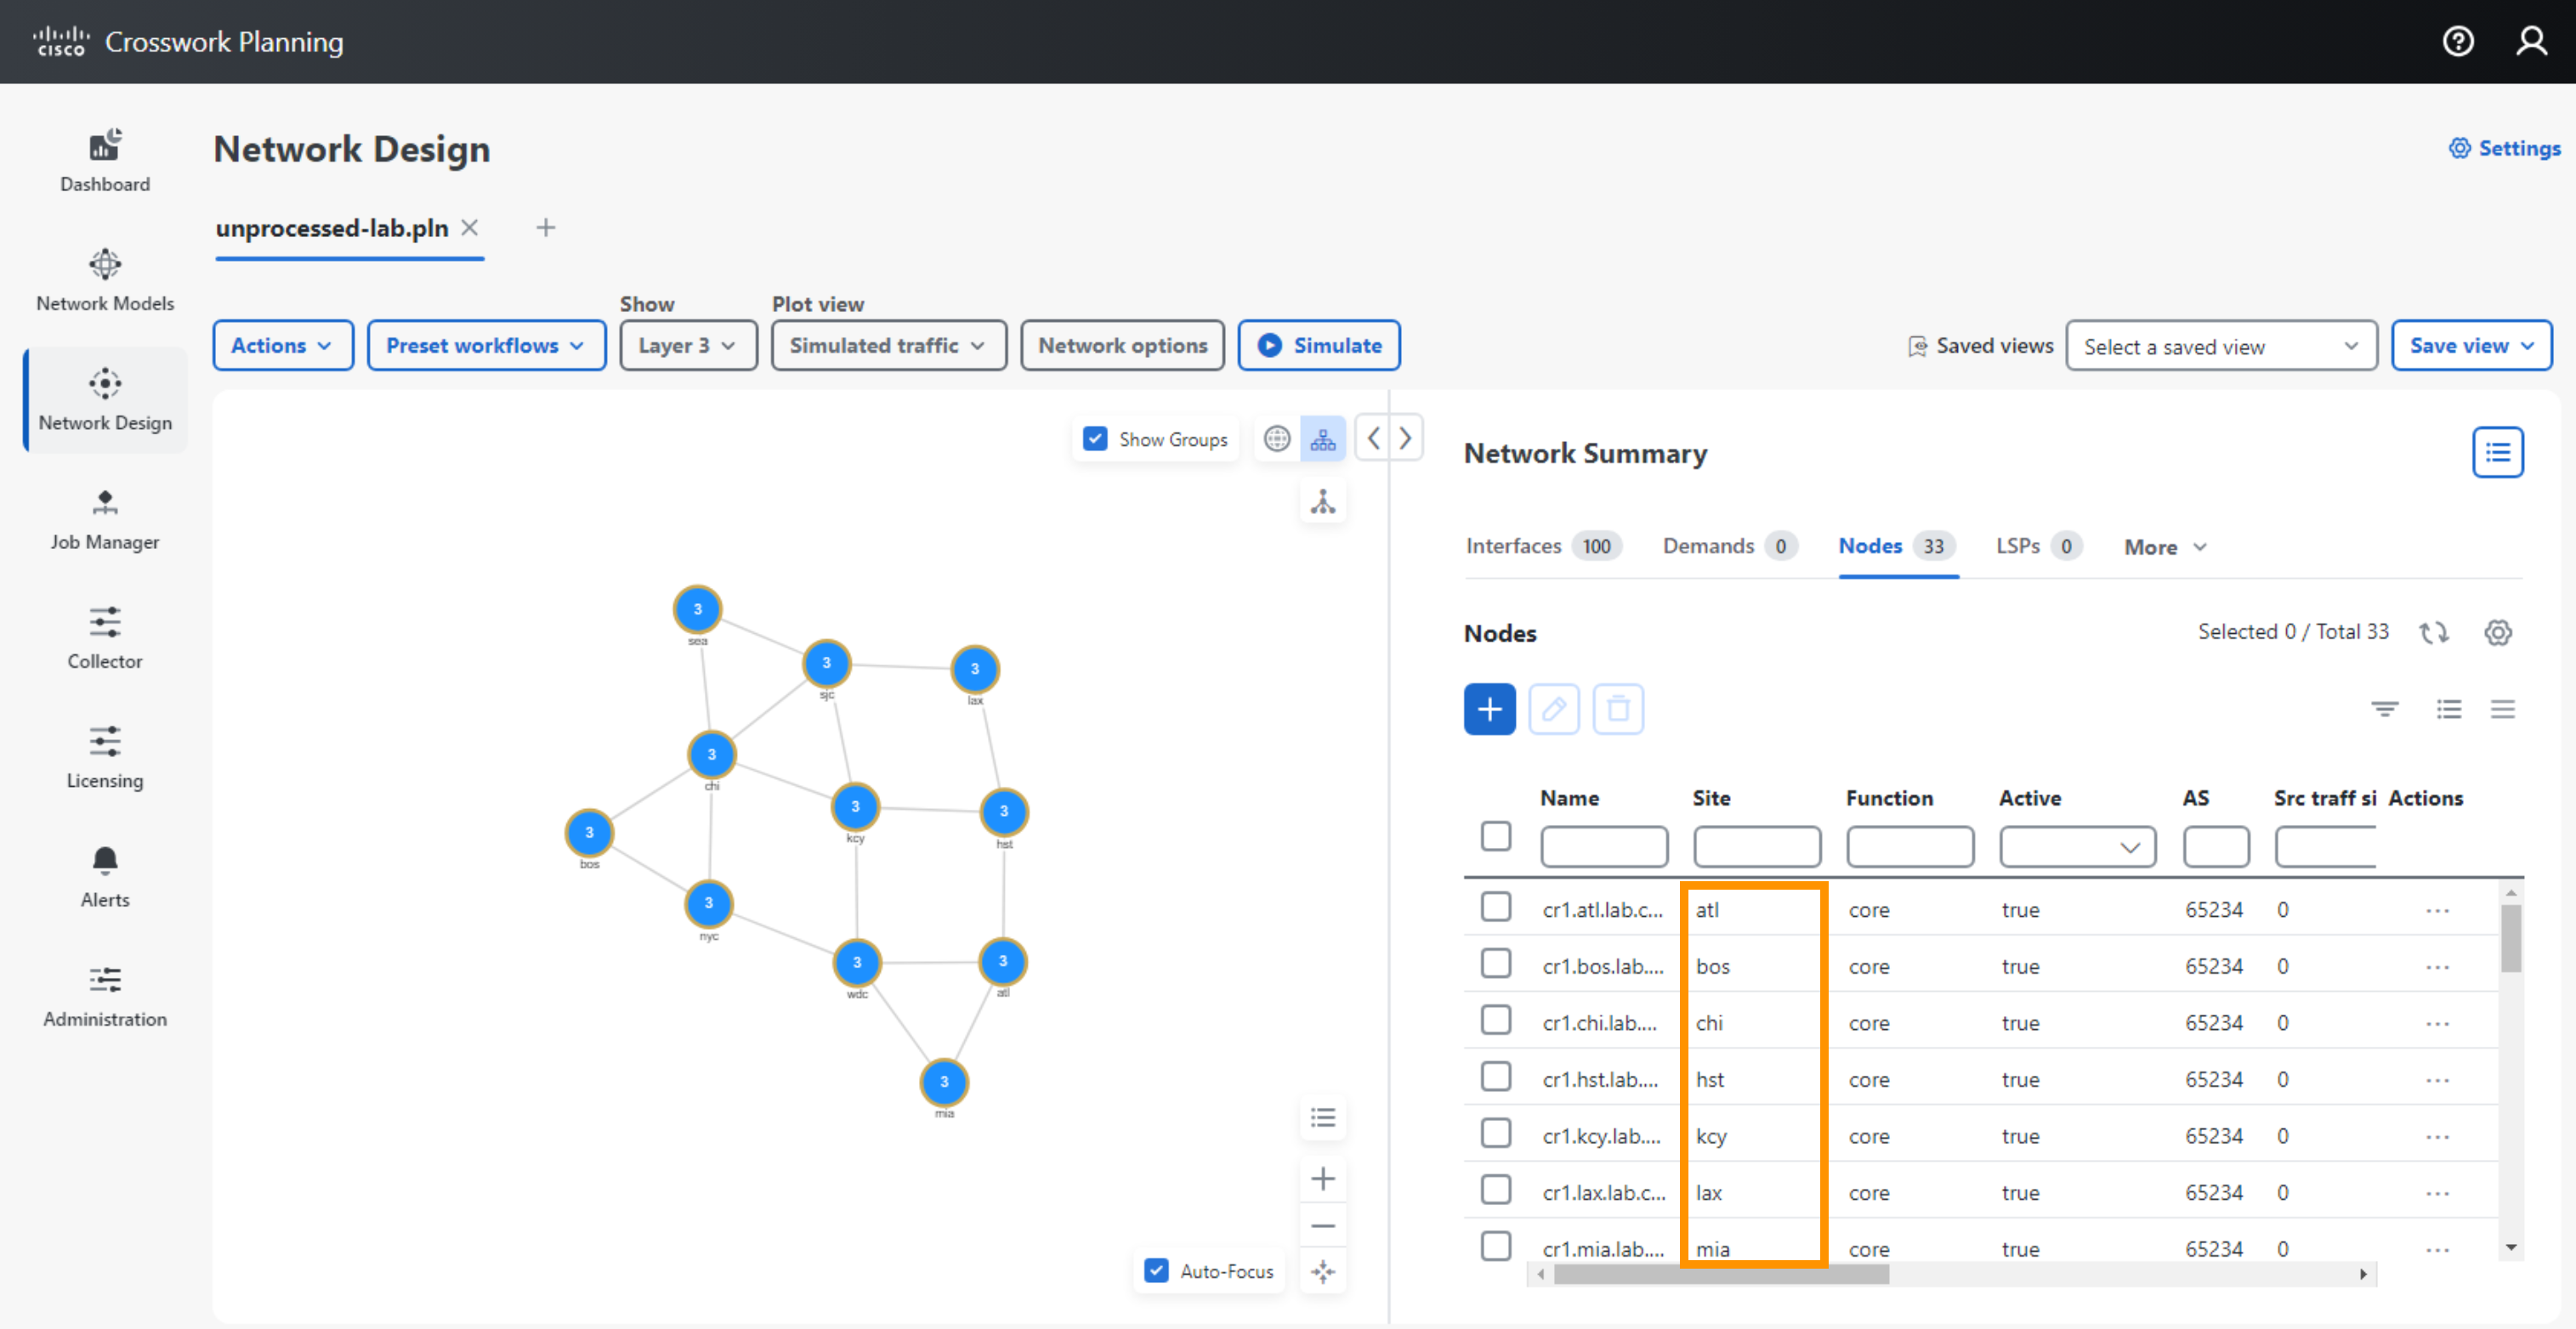The image size is (2576, 1329).
Task: Click the edit pencil icon in Nodes
Action: [1553, 710]
